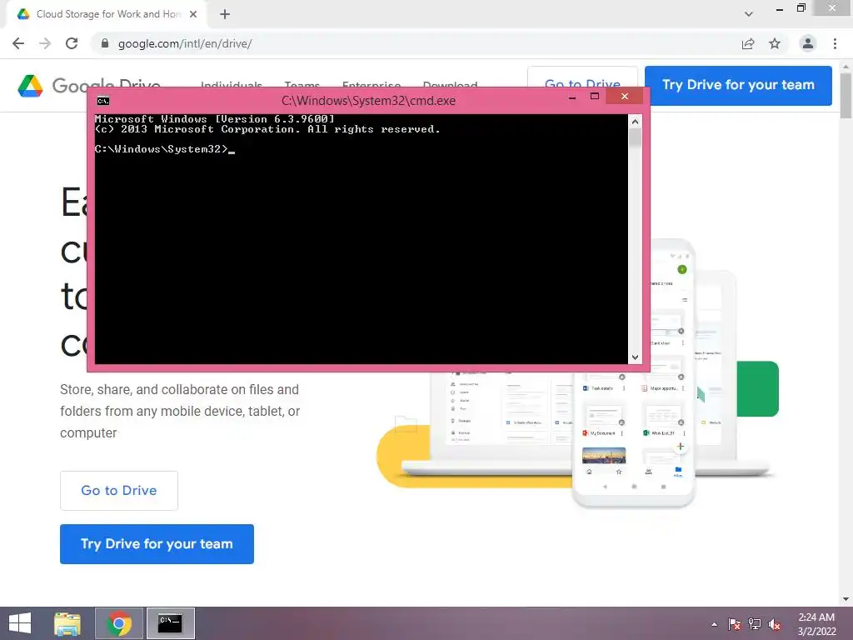Open File Explorer from taskbar

click(x=67, y=623)
